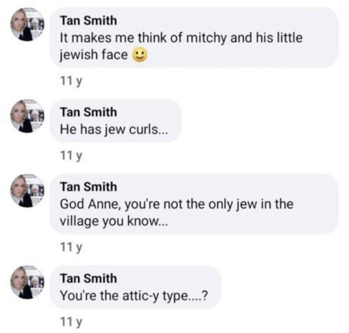Click the comment text 'You're the attic-y type....?'

(x=133, y=296)
